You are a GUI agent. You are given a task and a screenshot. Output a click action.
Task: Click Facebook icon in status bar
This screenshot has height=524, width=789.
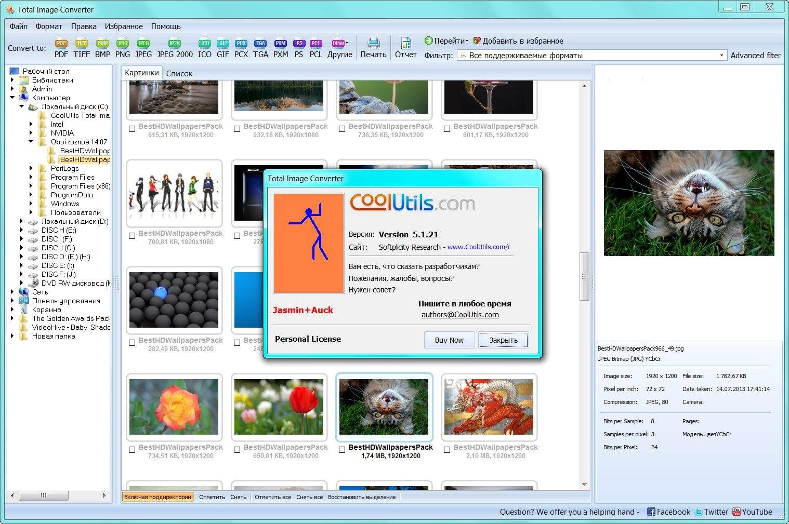tap(651, 512)
